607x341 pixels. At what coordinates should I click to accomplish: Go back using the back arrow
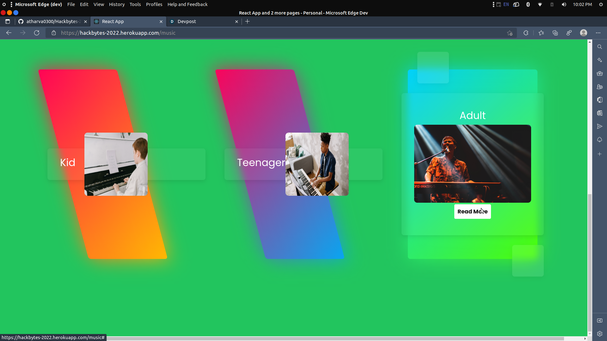coord(9,33)
